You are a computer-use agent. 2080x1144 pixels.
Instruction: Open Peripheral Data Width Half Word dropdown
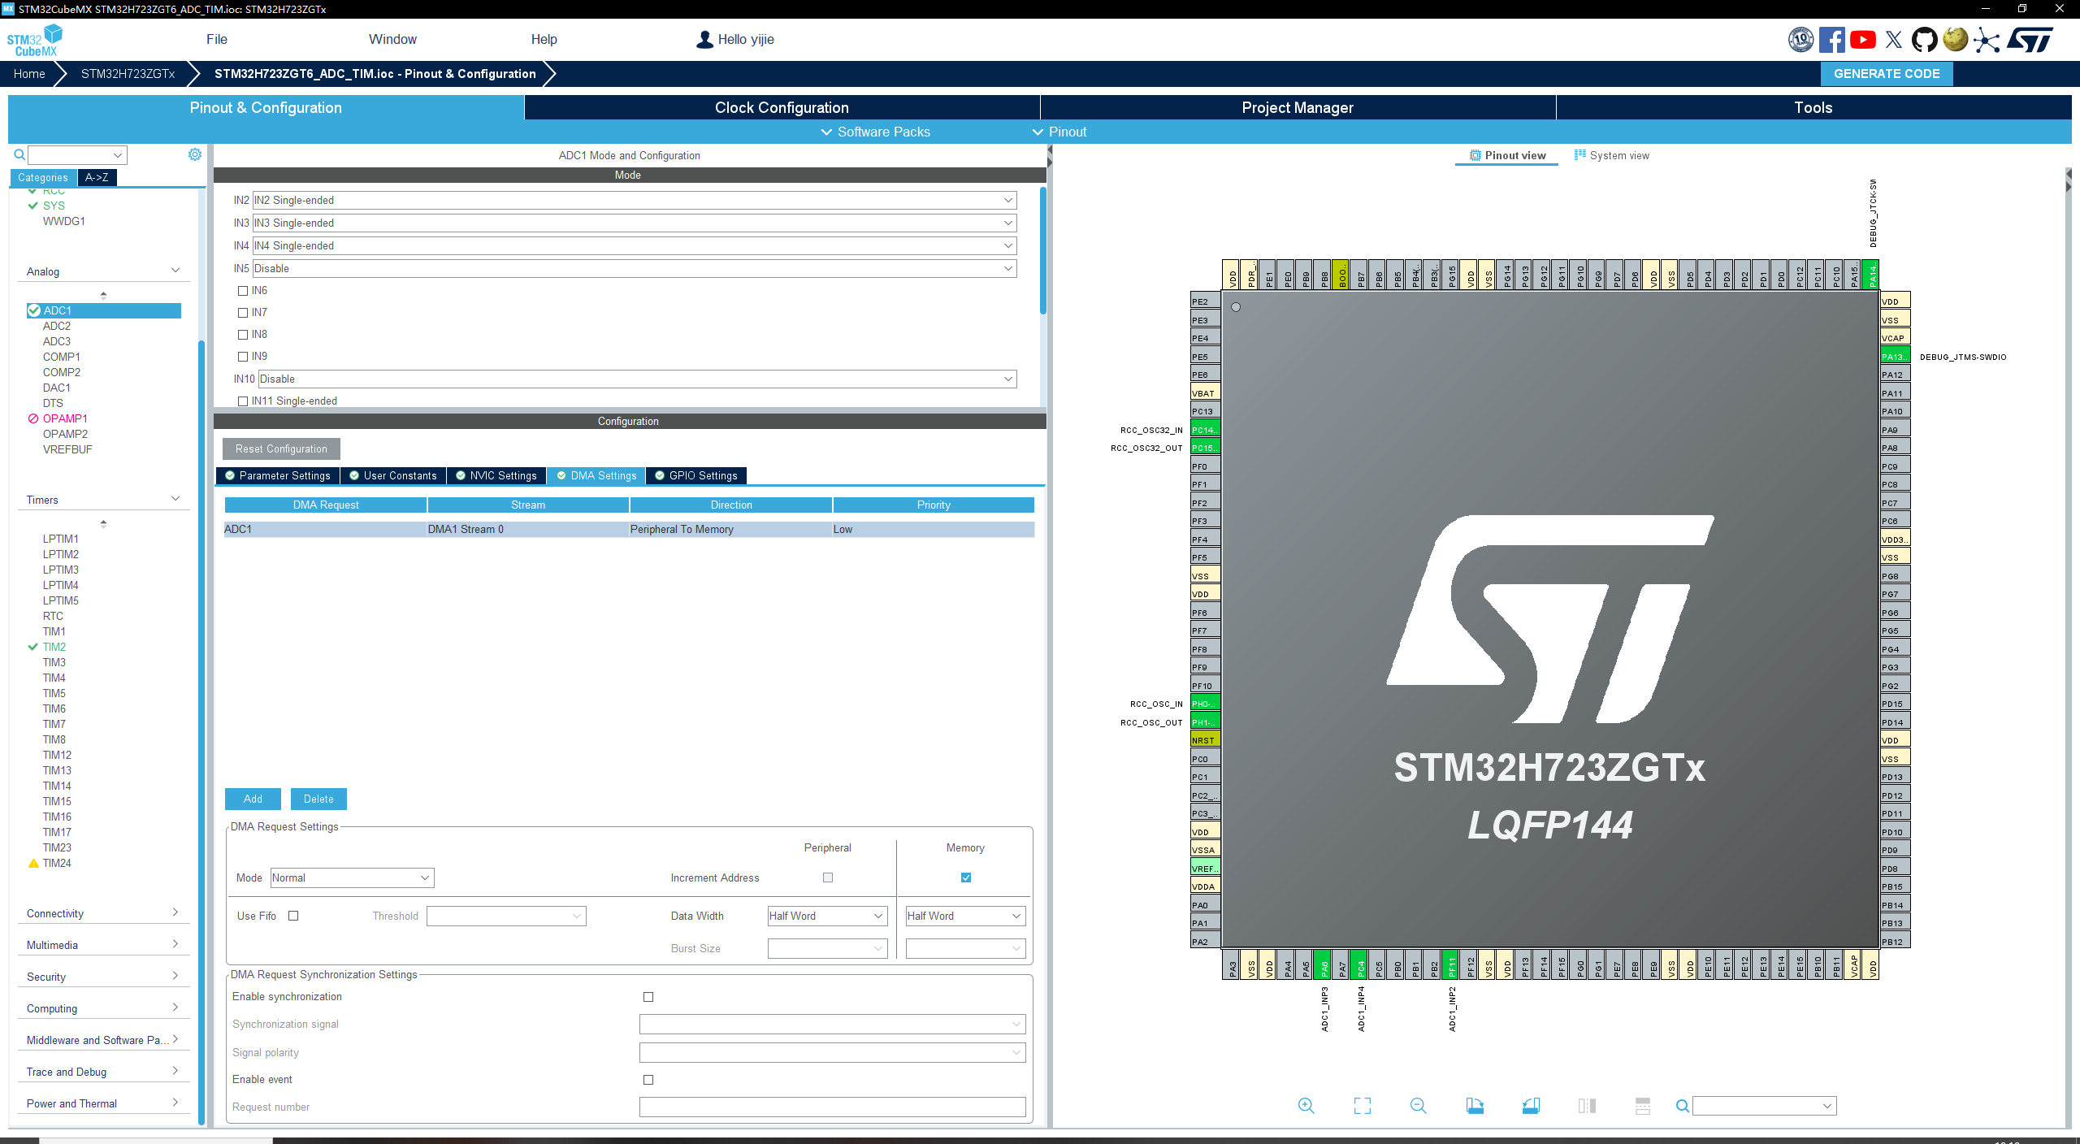tap(827, 916)
